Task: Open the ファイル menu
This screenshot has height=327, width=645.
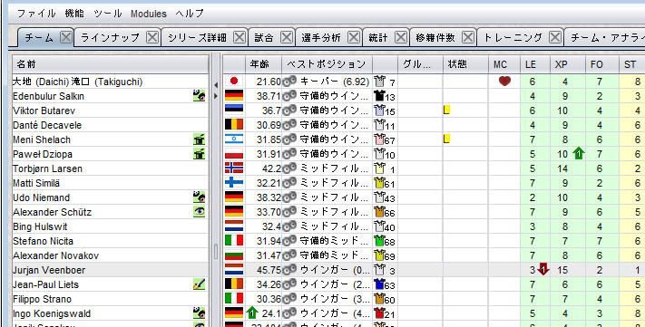Action: pos(36,14)
